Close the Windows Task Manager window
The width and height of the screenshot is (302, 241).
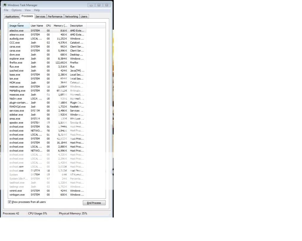[x=107, y=5]
